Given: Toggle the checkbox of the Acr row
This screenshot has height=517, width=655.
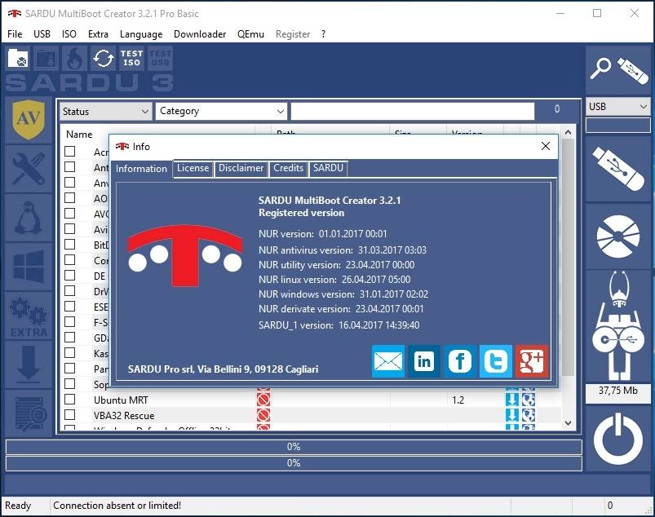Looking at the screenshot, I should 70,151.
